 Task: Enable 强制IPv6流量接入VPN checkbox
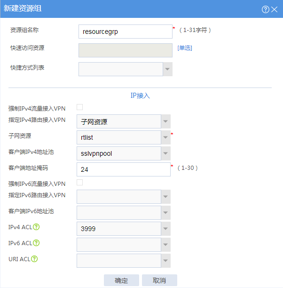click(x=79, y=183)
